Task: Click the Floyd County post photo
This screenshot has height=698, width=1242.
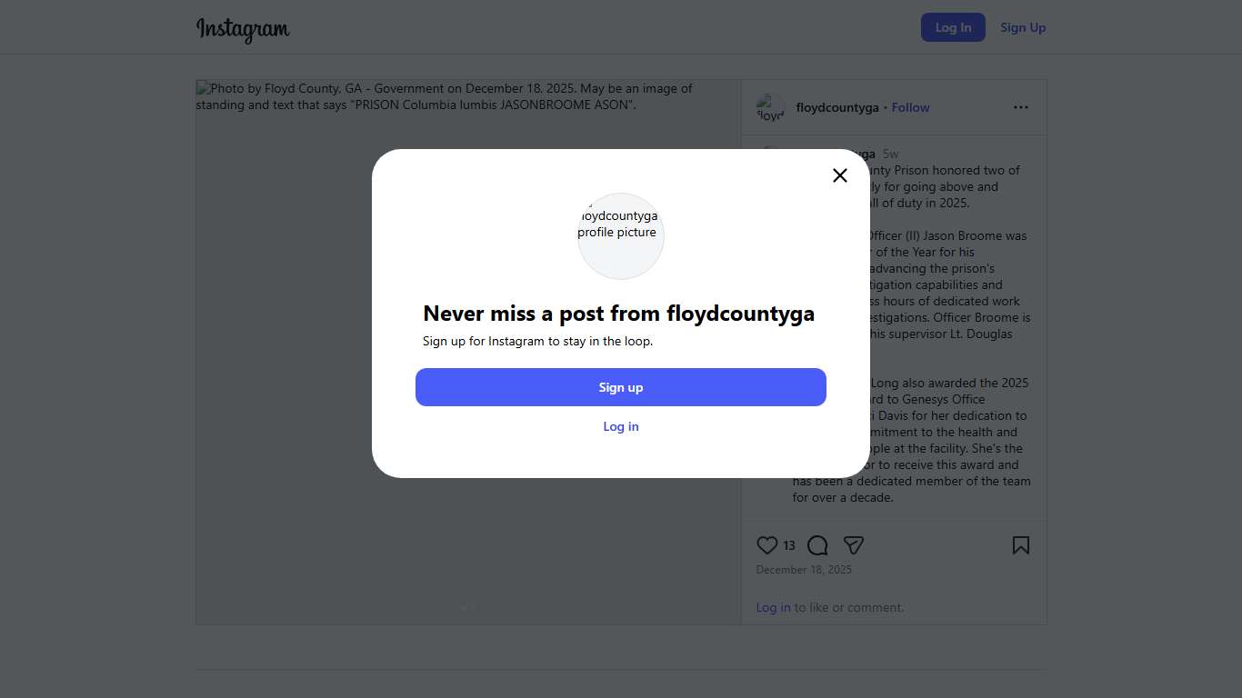Action: click(x=468, y=509)
